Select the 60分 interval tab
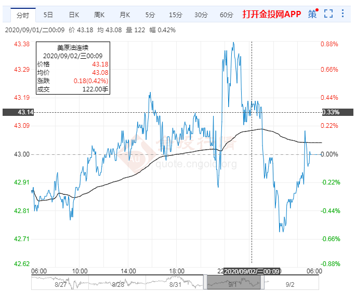Screen dimensions: 356x291 tap(227, 15)
